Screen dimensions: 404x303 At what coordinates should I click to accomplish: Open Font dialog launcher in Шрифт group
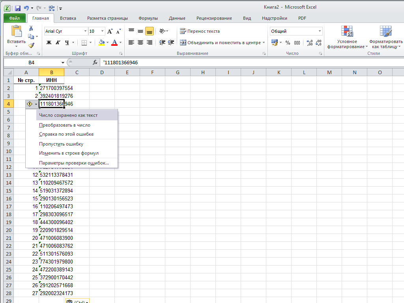pyautogui.click(x=121, y=54)
